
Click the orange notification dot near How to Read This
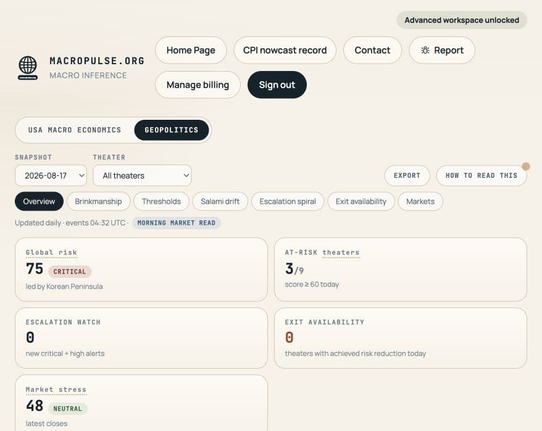pyautogui.click(x=526, y=167)
